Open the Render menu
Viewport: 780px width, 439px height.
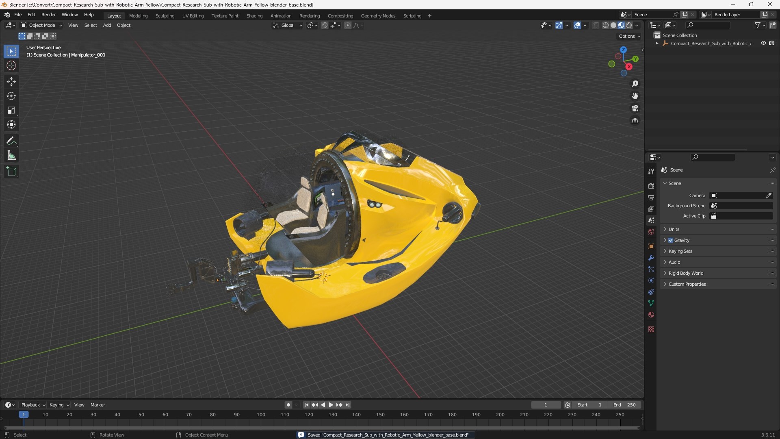point(48,15)
